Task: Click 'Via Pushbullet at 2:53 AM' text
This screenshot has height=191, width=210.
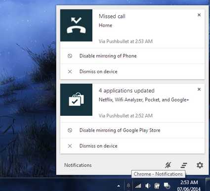Action: click(126, 41)
